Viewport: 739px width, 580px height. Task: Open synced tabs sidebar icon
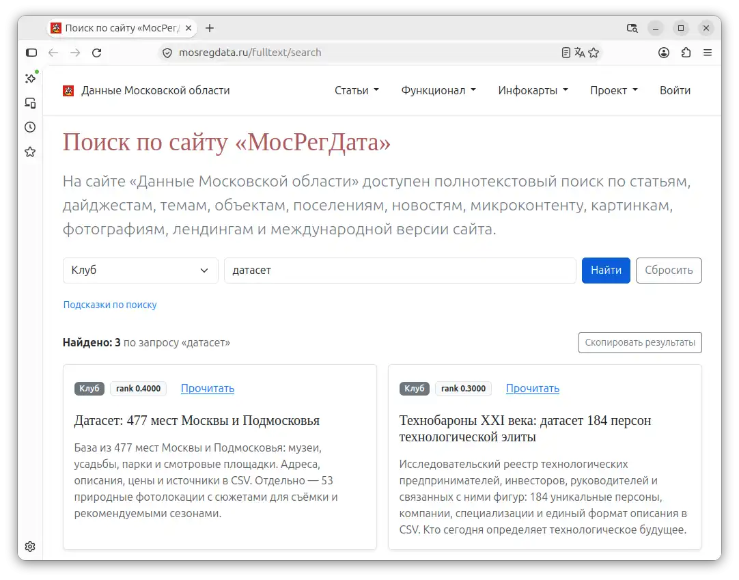point(30,102)
